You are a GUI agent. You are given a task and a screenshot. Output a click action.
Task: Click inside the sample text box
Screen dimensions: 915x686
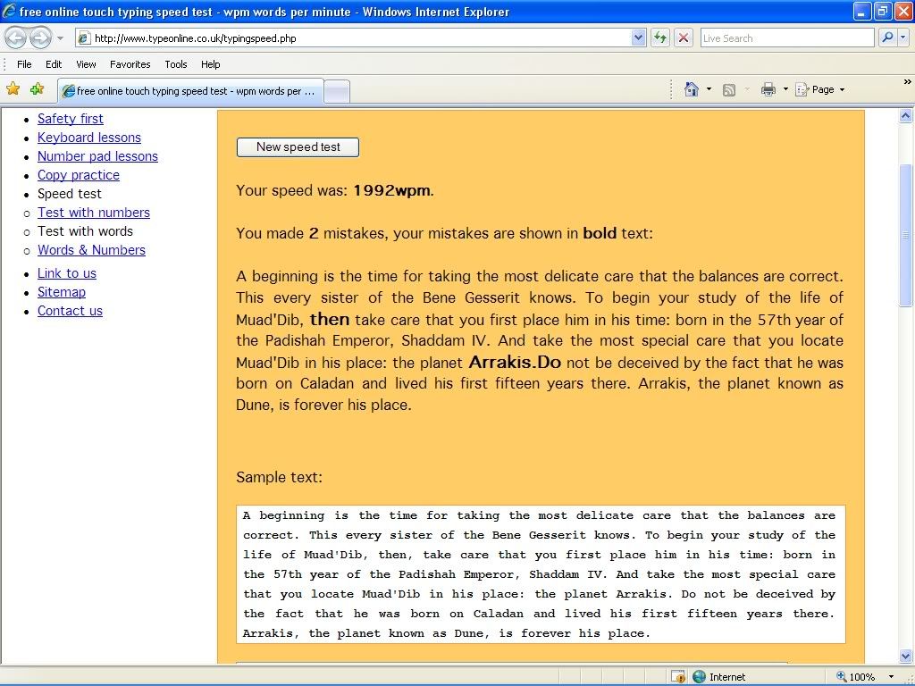[541, 574]
